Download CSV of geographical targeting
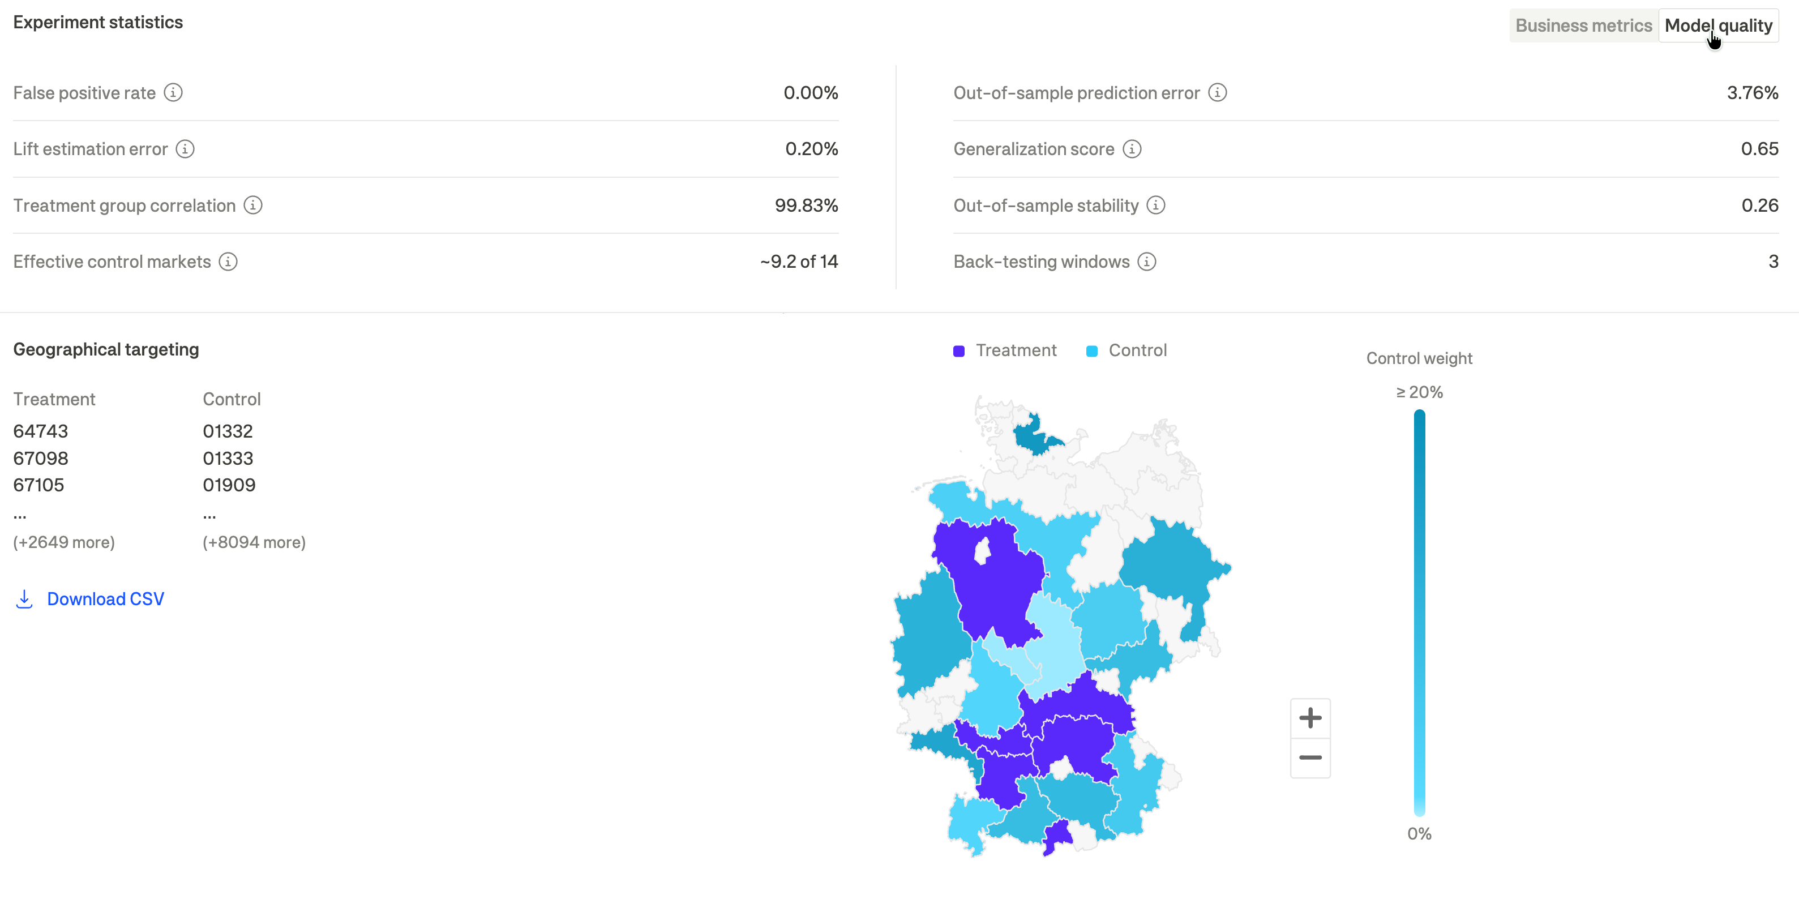 (105, 600)
